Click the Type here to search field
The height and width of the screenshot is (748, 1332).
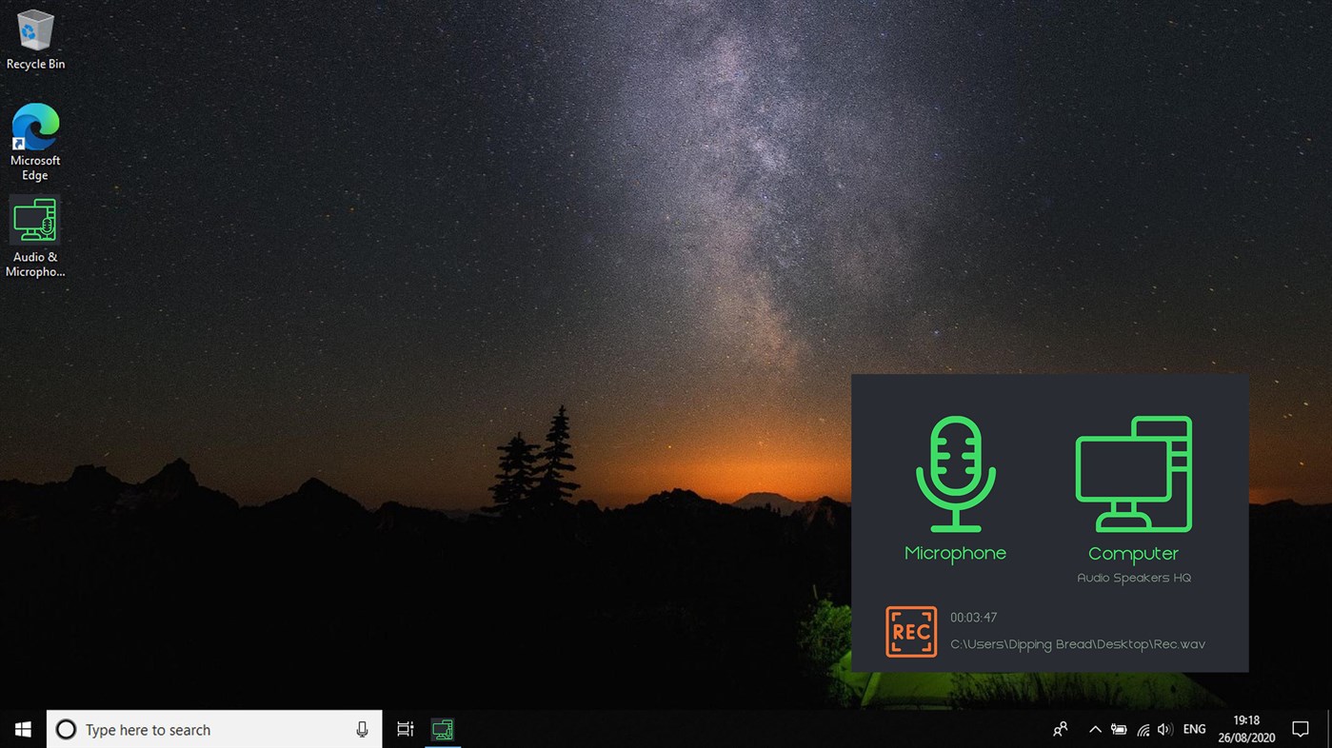[190, 729]
